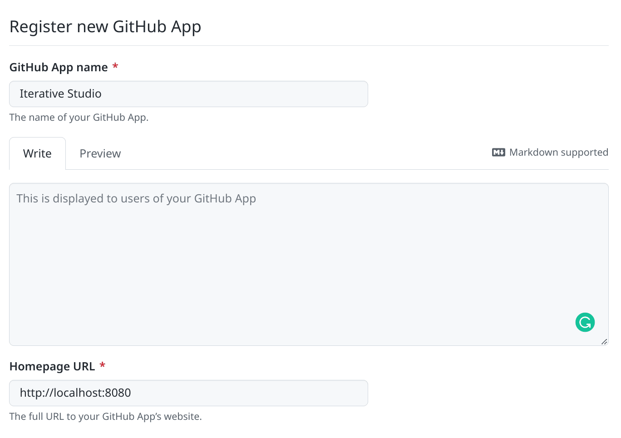Click the GitHub App name label
This screenshot has height=438, width=621.
(x=59, y=67)
